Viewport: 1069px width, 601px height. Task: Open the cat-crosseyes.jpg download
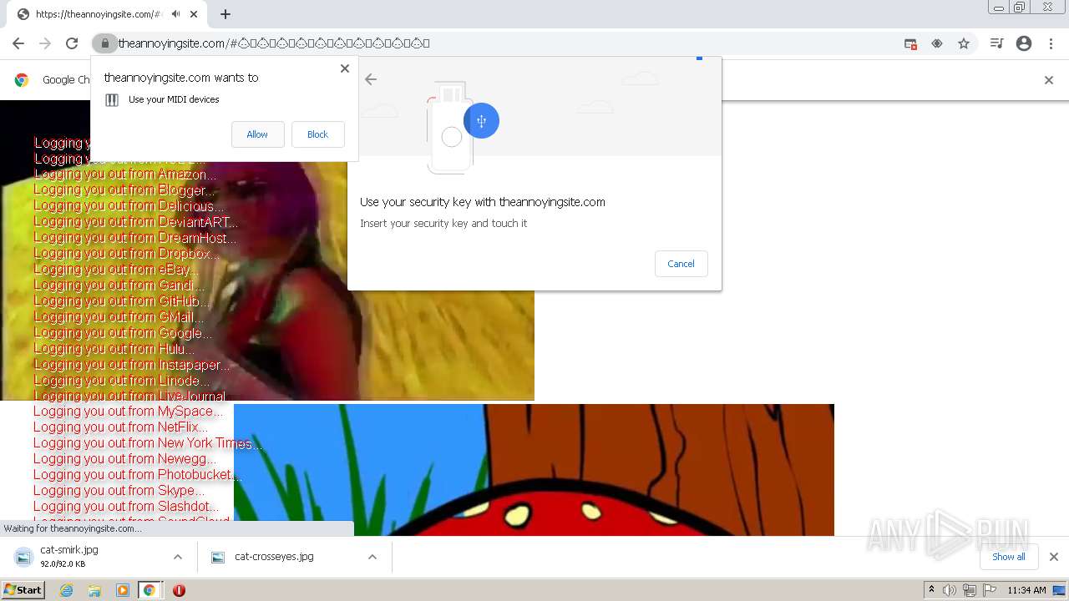(274, 557)
